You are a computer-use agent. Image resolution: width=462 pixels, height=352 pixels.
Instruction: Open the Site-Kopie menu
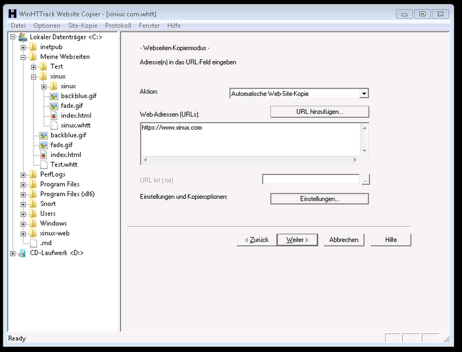(82, 26)
